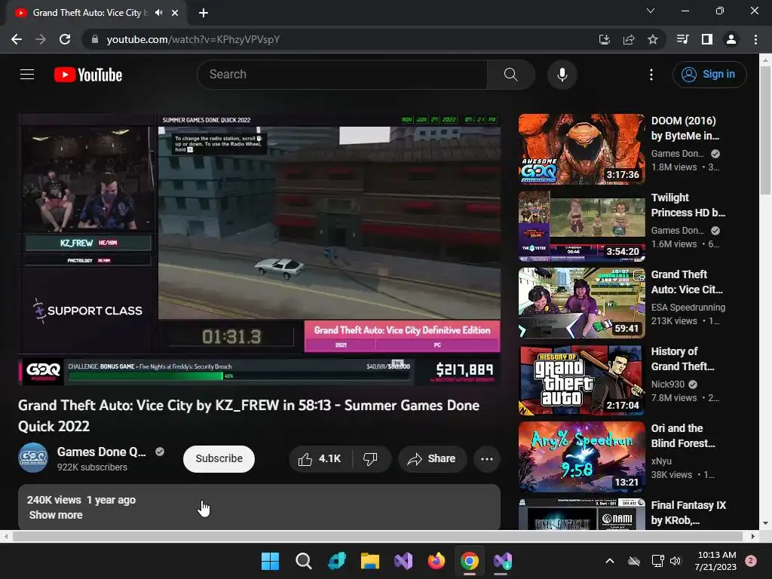
Task: Click the vertical page scrollbar
Action: [765, 130]
